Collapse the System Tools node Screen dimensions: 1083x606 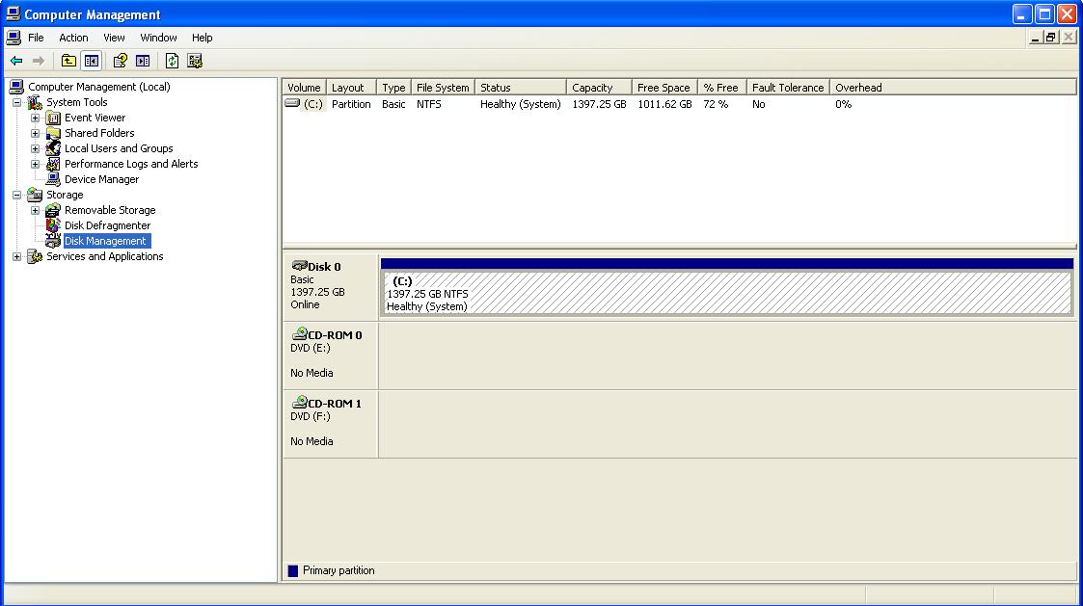16,102
